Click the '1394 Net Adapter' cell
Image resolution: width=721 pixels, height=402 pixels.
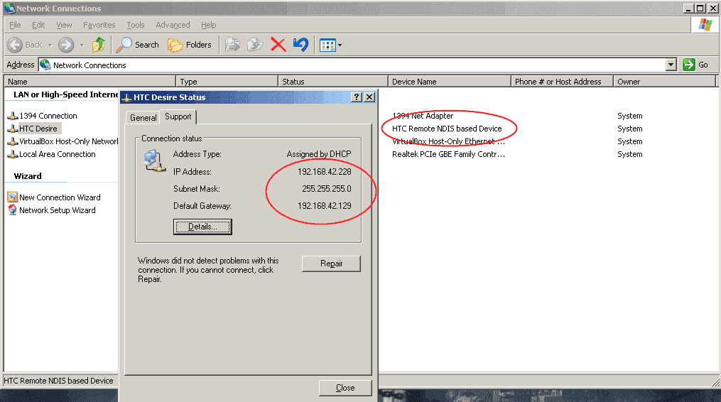pos(423,116)
